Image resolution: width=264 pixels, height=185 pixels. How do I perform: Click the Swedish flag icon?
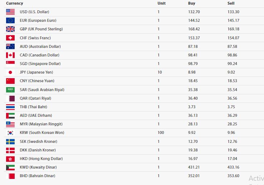coord(10,141)
